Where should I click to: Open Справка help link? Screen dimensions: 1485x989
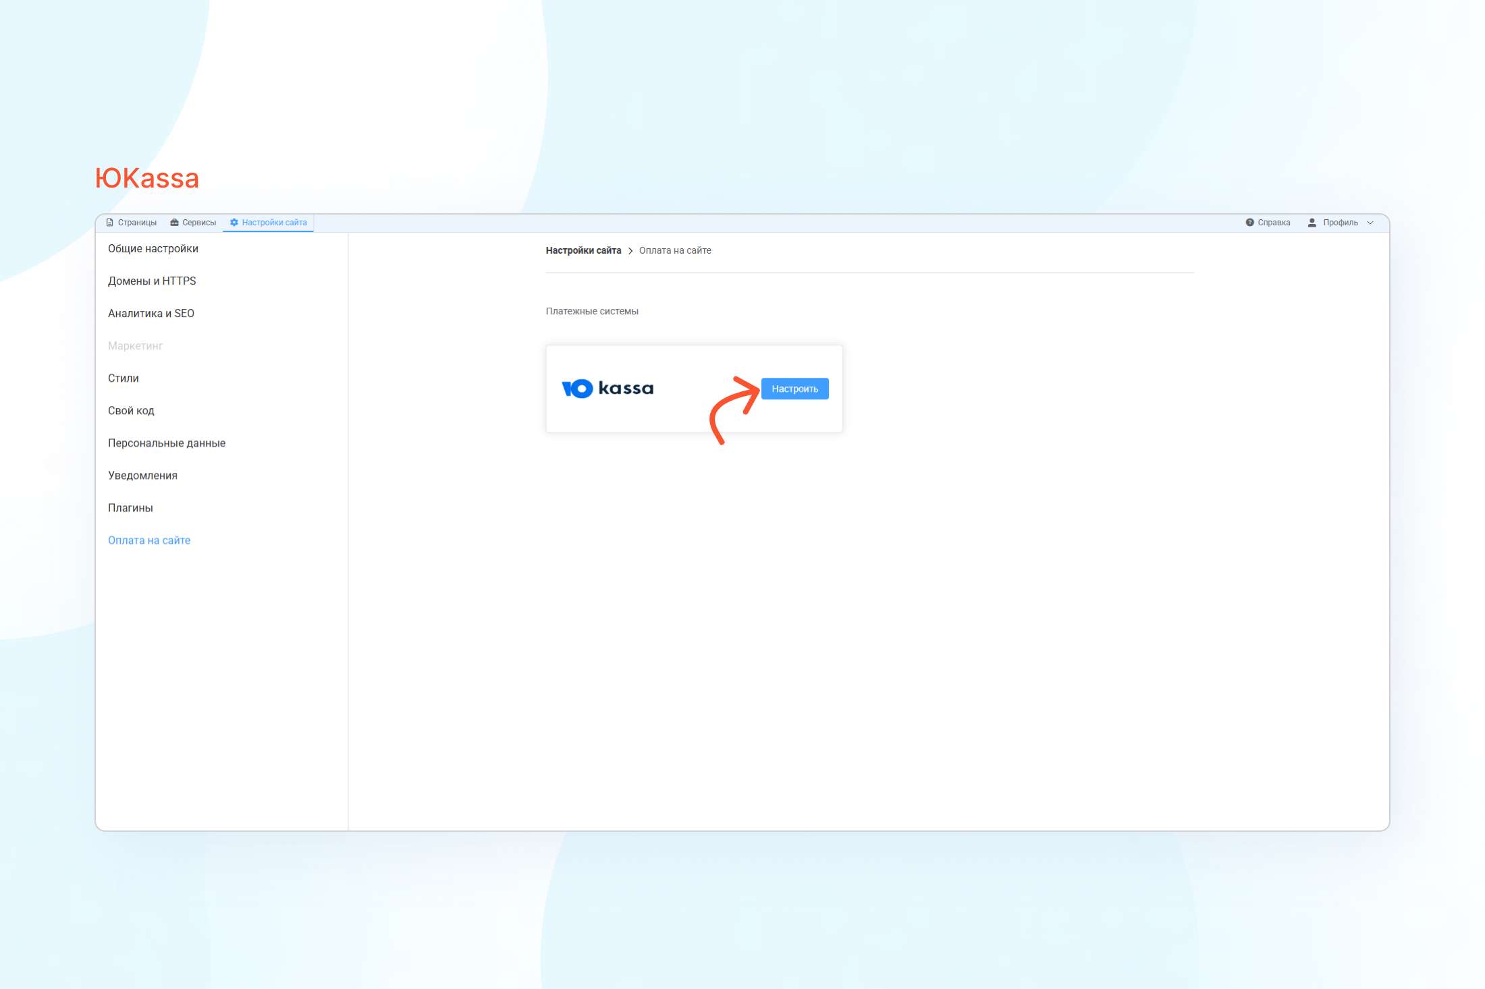(x=1268, y=223)
